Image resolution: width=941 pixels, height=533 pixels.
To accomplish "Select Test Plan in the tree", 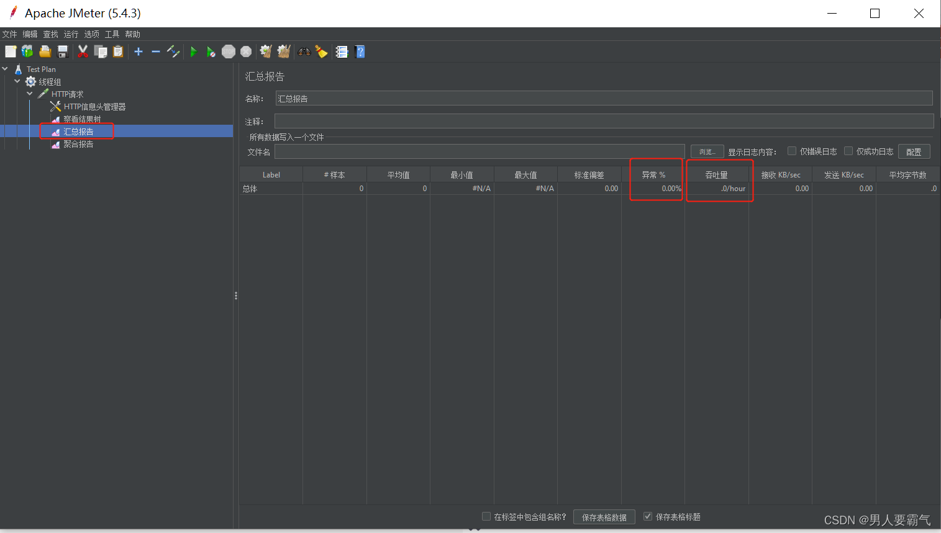I will pyautogui.click(x=41, y=69).
